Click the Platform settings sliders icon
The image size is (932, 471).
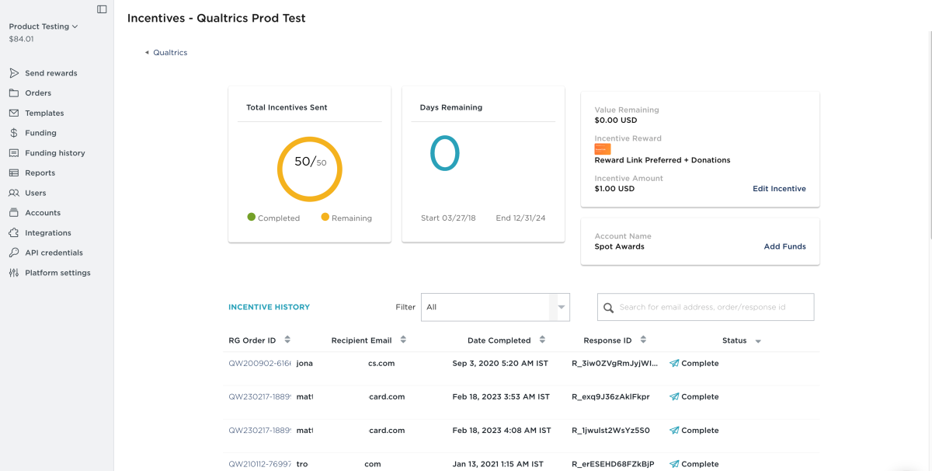pyautogui.click(x=14, y=273)
